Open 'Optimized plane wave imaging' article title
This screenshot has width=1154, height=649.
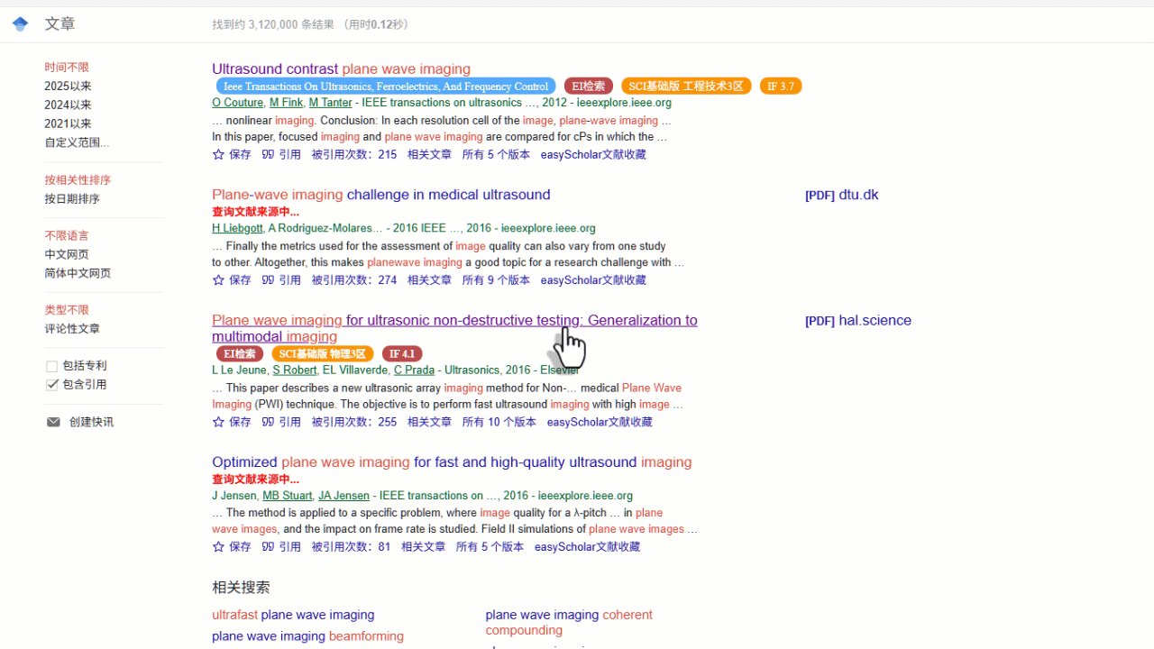(452, 462)
